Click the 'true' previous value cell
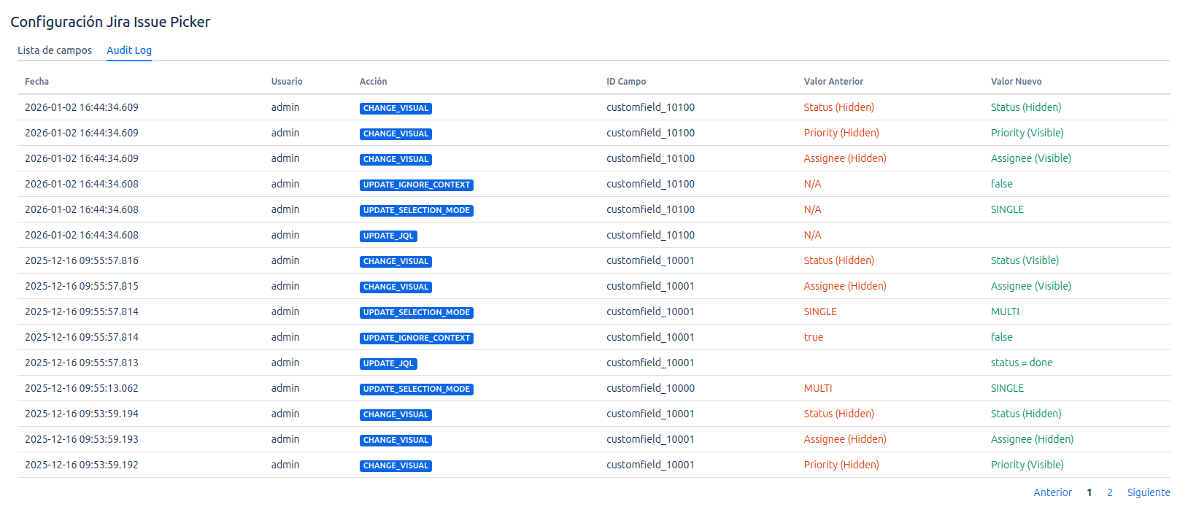This screenshot has width=1188, height=507. click(x=813, y=337)
